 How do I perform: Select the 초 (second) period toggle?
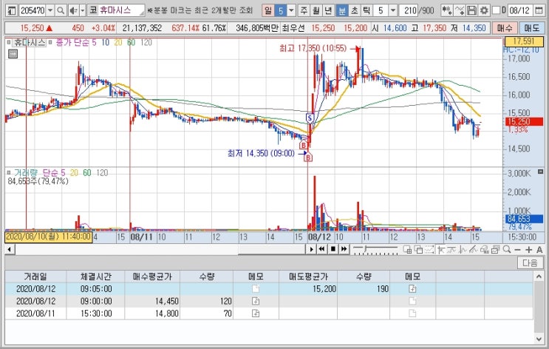point(355,10)
